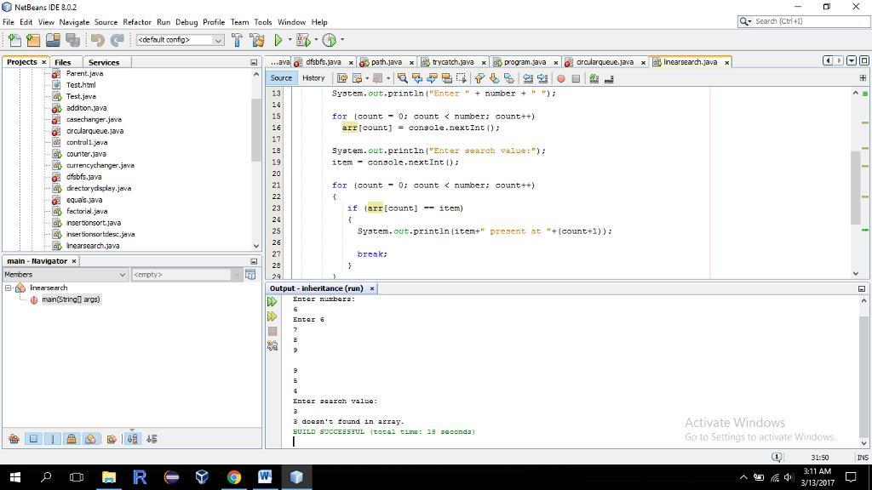Toggle Show Non-Public Members lock filter

[72, 439]
